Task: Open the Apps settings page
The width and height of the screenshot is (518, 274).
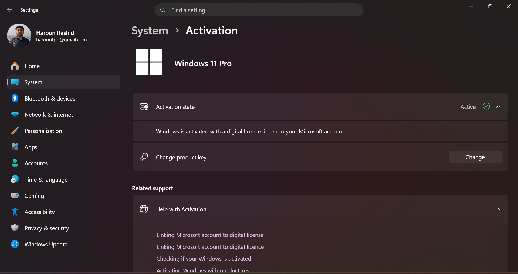Action: 31,147
